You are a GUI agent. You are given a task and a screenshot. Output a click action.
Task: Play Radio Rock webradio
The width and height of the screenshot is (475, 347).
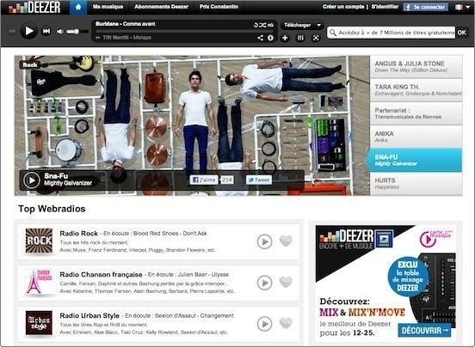264,241
